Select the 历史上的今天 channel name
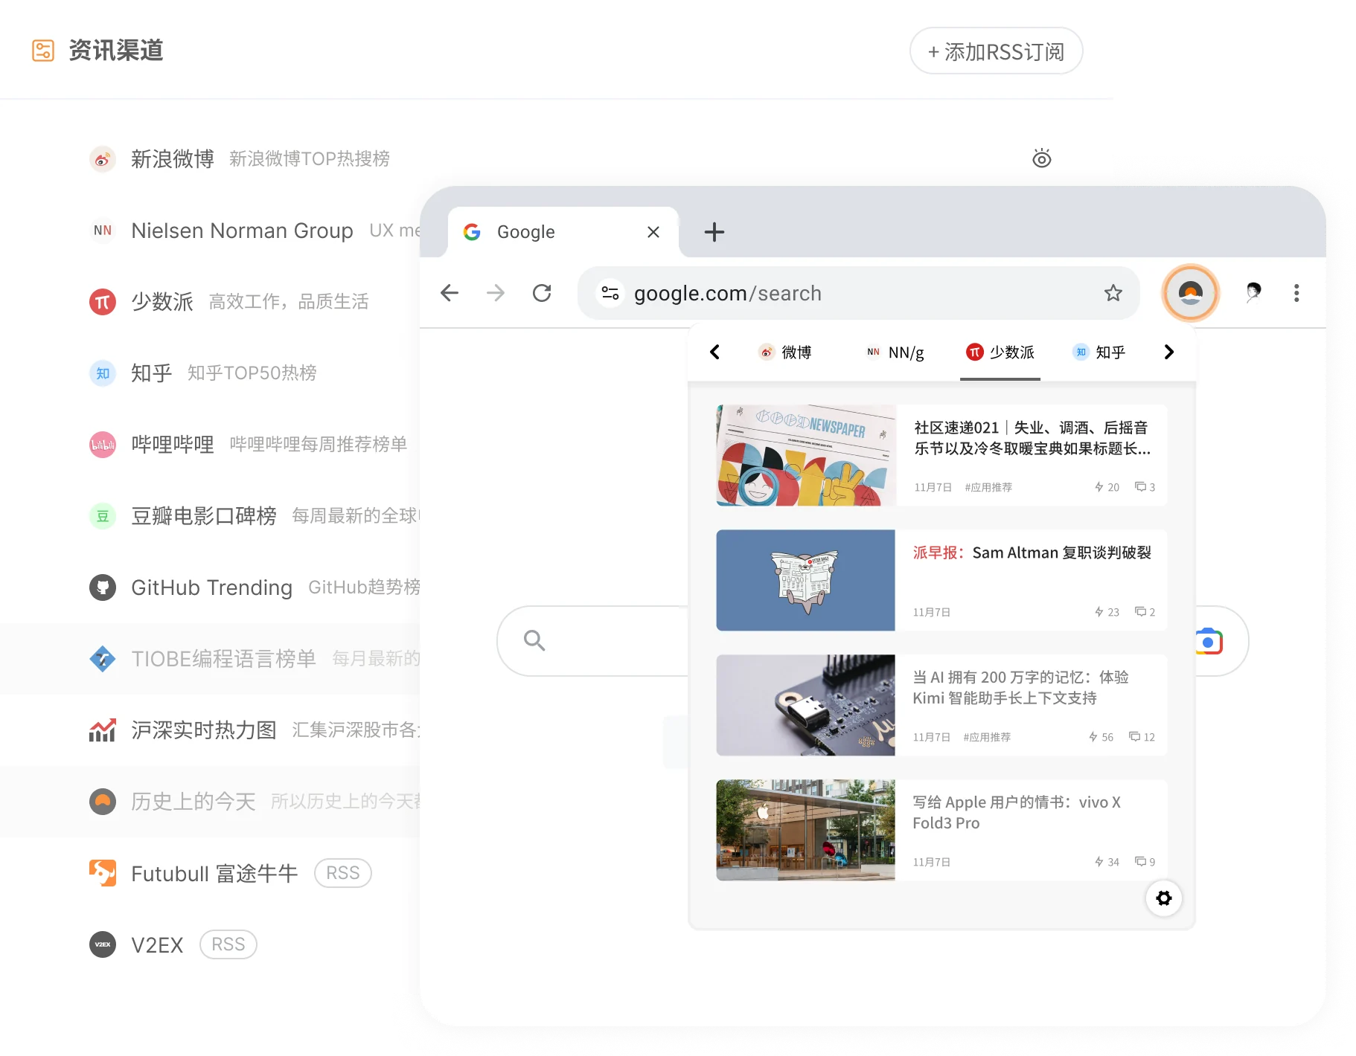 (194, 802)
